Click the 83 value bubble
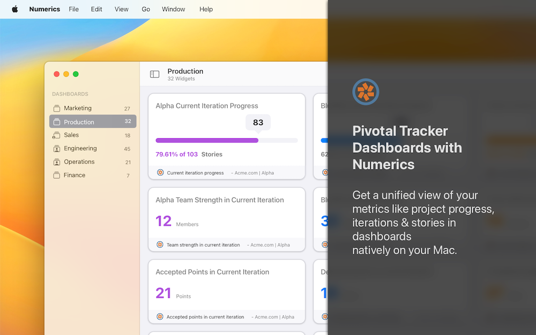Image resolution: width=536 pixels, height=335 pixels. tap(258, 122)
